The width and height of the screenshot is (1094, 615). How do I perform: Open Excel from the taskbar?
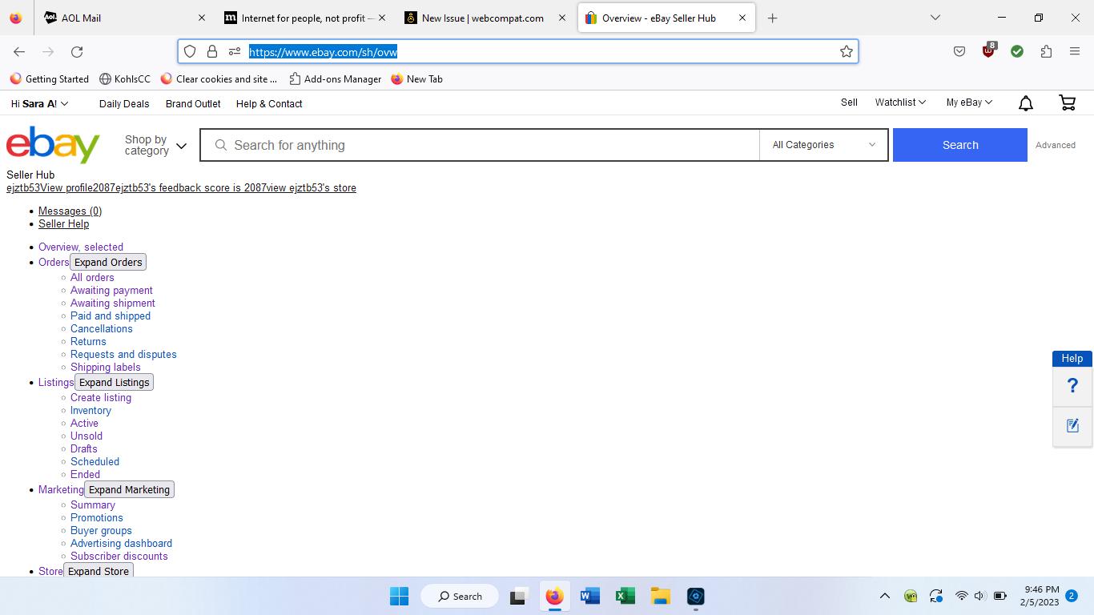tap(625, 596)
